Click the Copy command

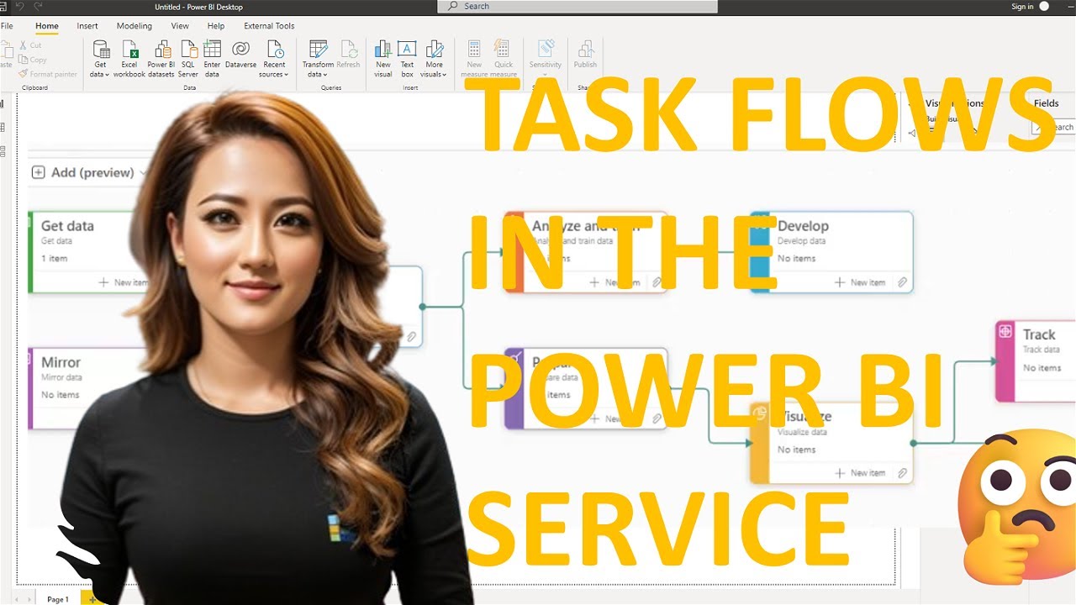click(x=32, y=60)
